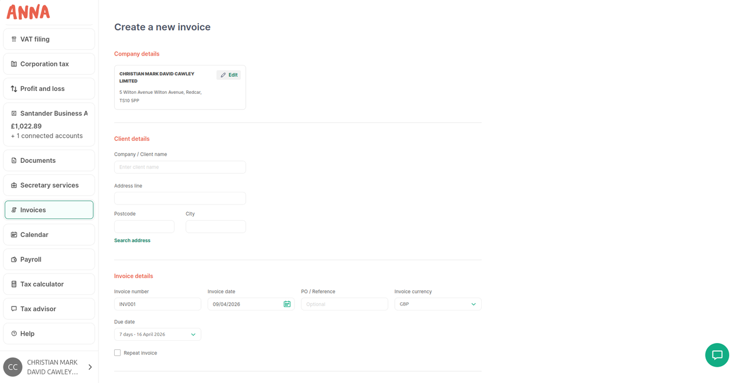The image size is (742, 383).
Task: Click the Payroll sidebar icon
Action: (x=14, y=260)
